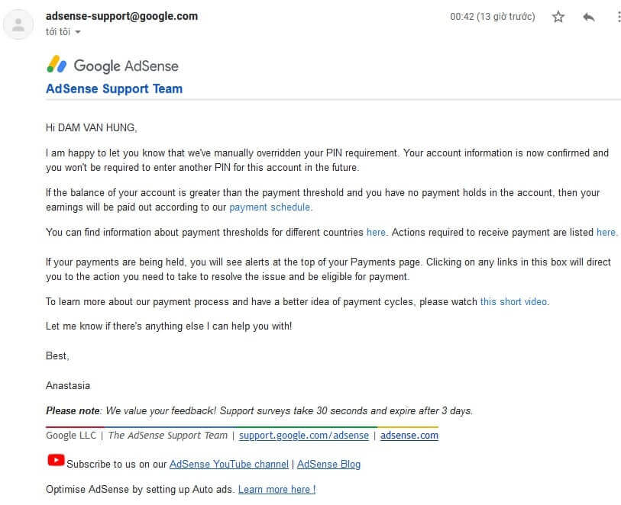This screenshot has width=621, height=505.
Task: Star this AdSense support email
Action: [x=558, y=17]
